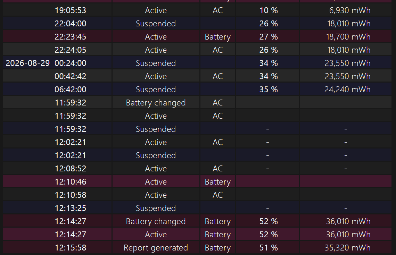Click the first Battery changed entry

coord(156,103)
